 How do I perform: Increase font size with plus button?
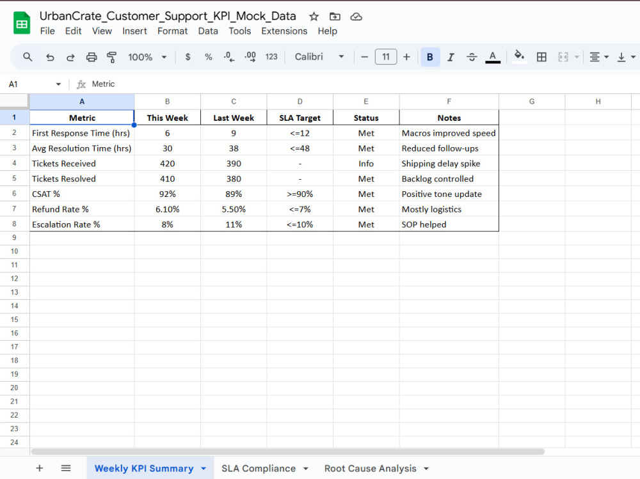(406, 57)
